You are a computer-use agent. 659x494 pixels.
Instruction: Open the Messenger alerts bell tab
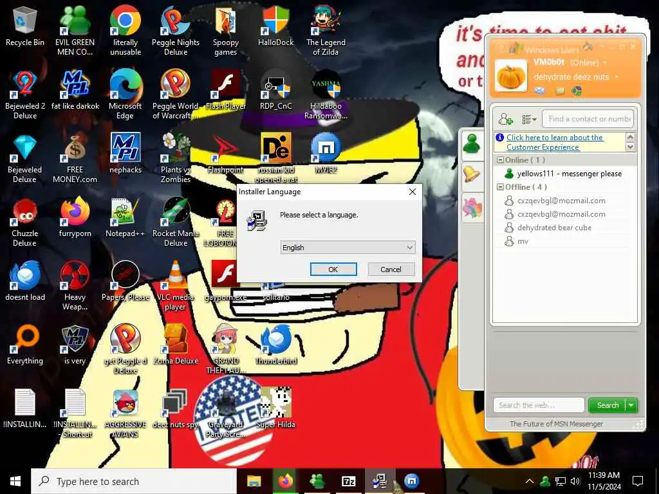click(x=472, y=174)
